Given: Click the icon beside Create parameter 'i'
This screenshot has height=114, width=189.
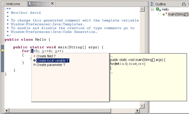Looking at the screenshot, I should tap(34, 65).
